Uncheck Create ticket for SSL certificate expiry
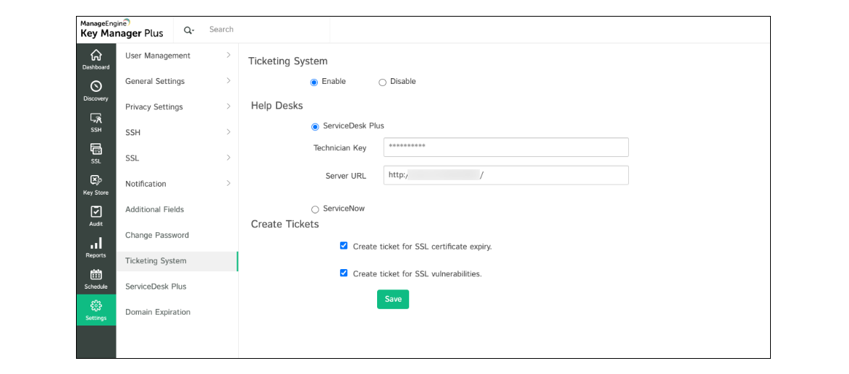 pos(344,246)
